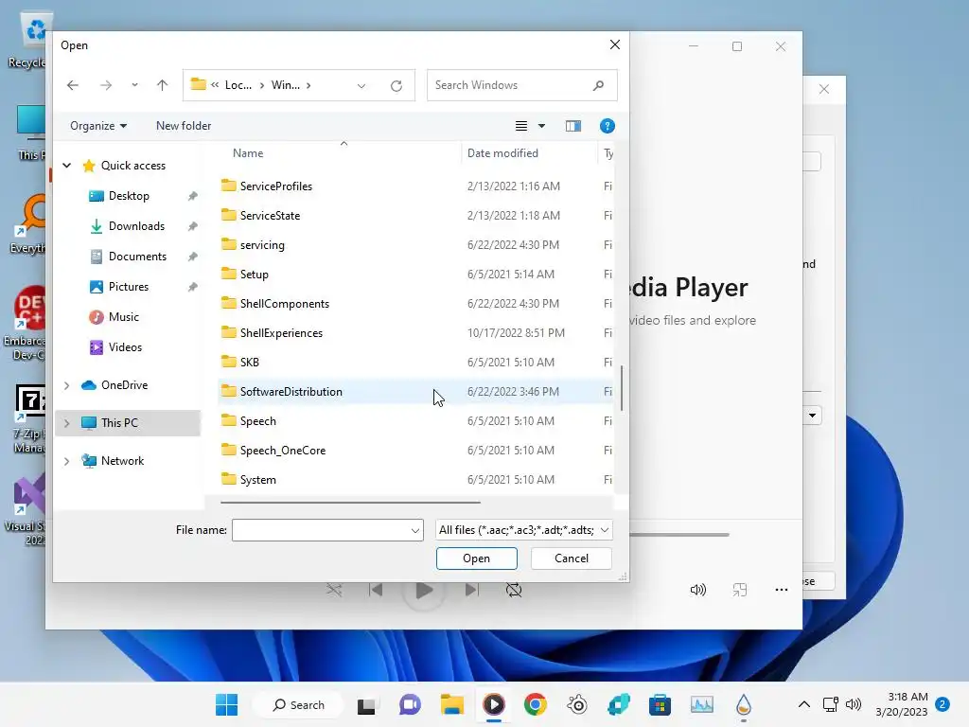Click the horizontal scrollbar in file list
Image resolution: width=969 pixels, height=727 pixels.
point(350,503)
